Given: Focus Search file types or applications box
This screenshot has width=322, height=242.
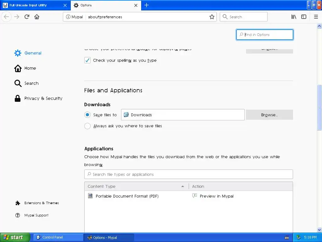Looking at the screenshot, I should (189, 174).
